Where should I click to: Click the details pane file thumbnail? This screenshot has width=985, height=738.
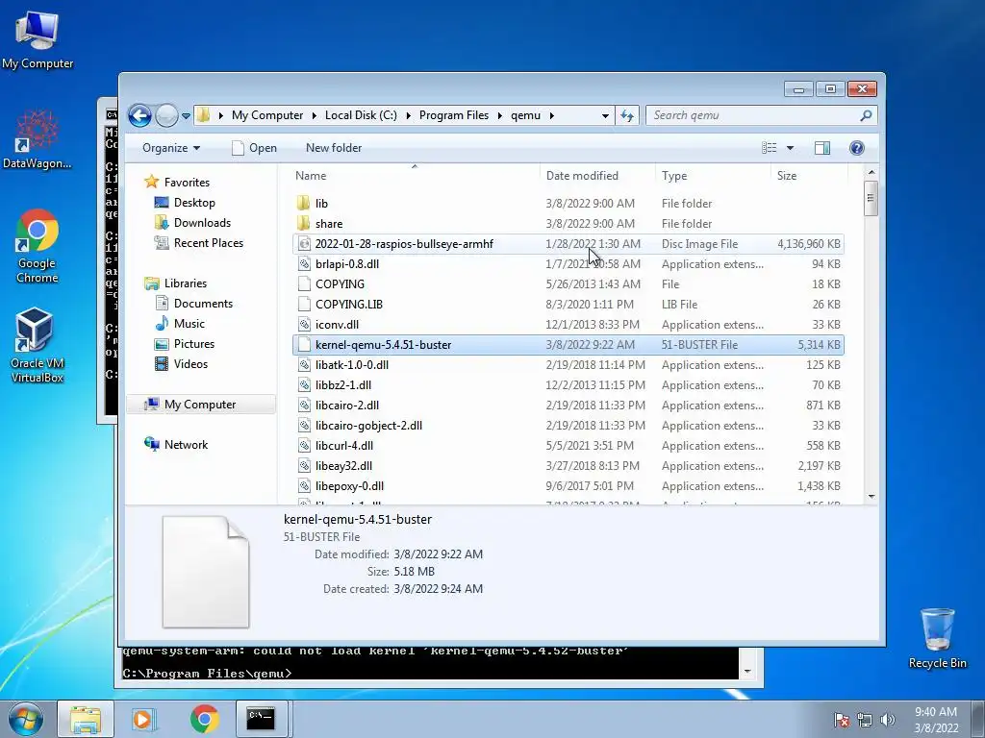point(206,572)
